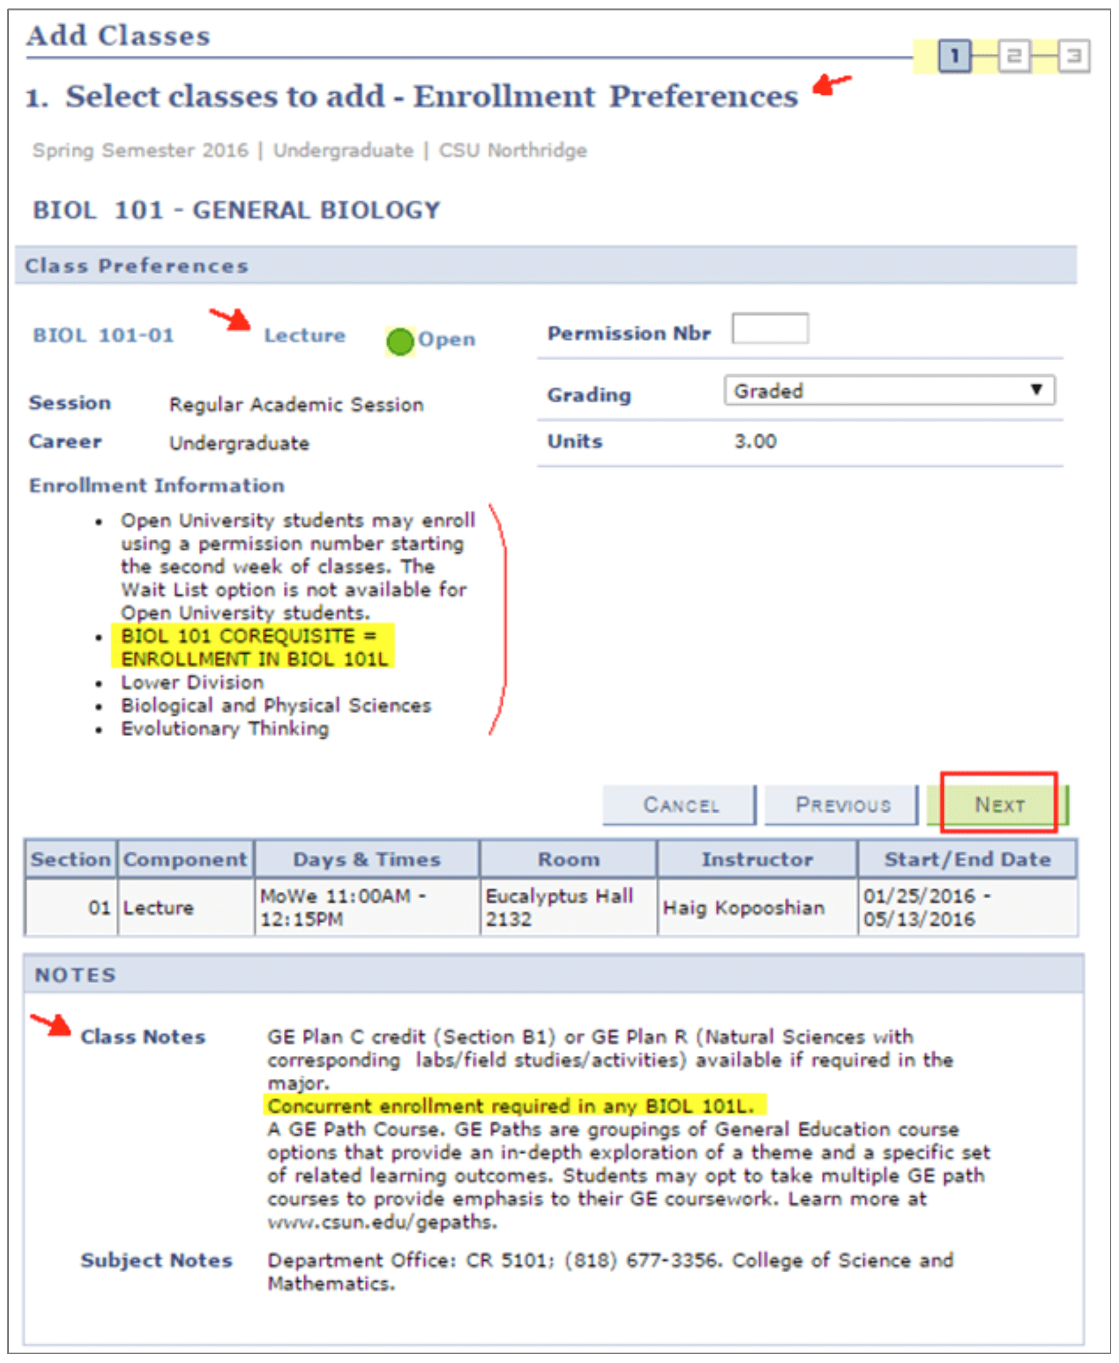Image resolution: width=1119 pixels, height=1363 pixels.
Task: Click the www.csun.edu/gepaths URL text
Action: pyautogui.click(x=382, y=1223)
